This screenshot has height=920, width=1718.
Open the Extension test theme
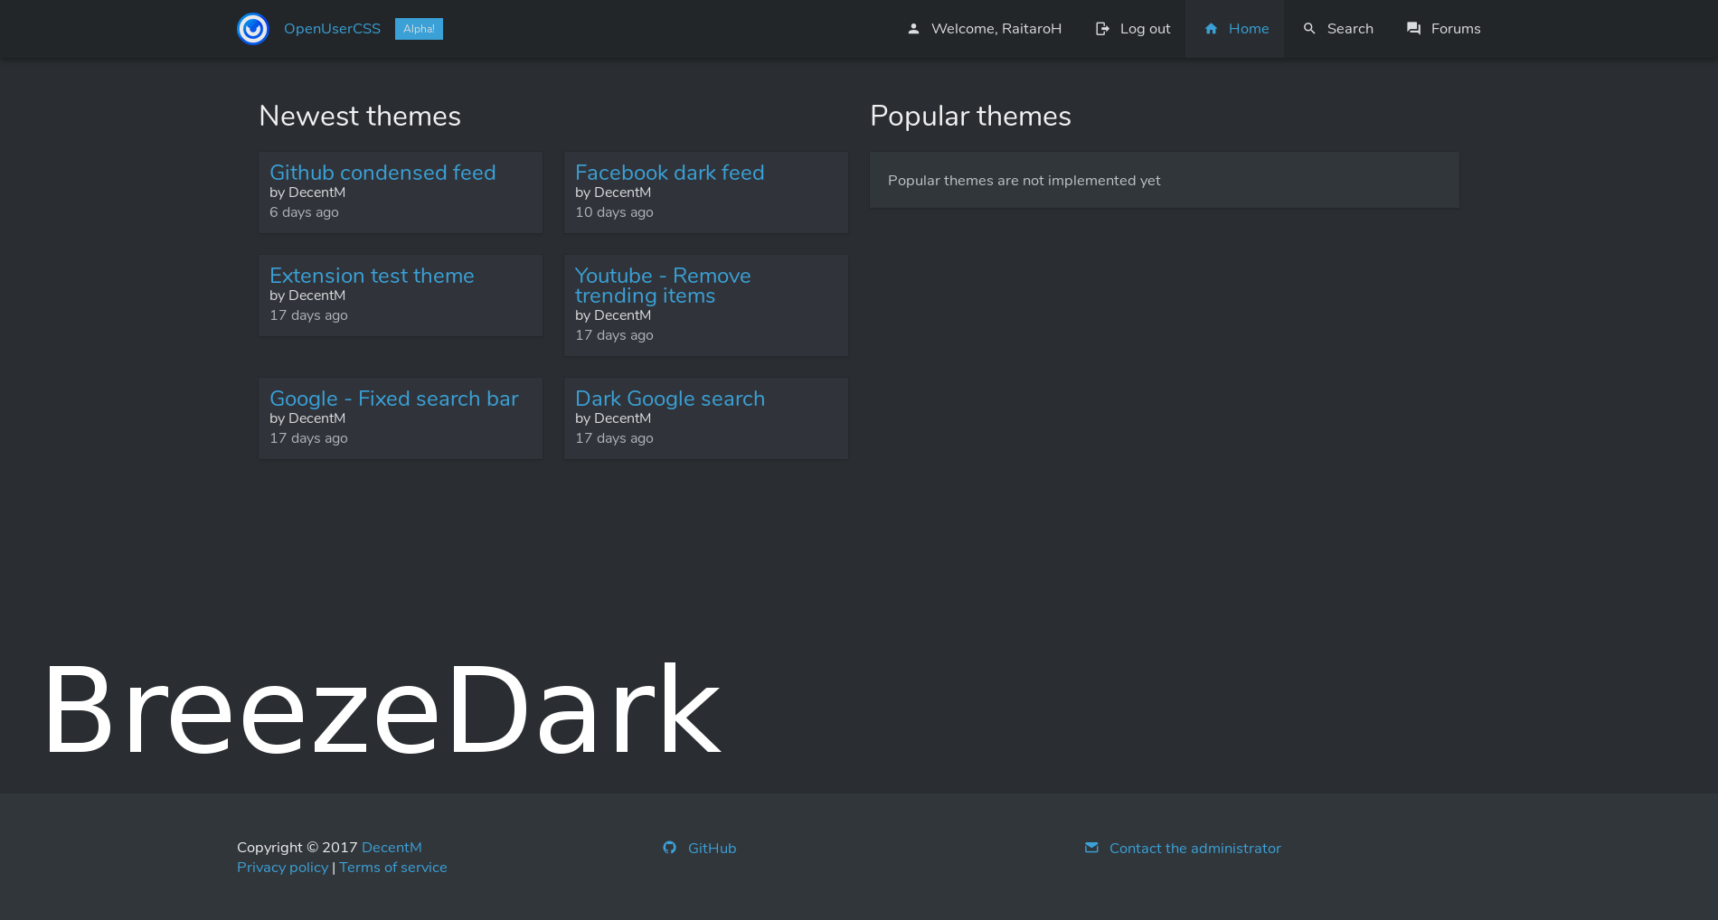pyautogui.click(x=372, y=276)
